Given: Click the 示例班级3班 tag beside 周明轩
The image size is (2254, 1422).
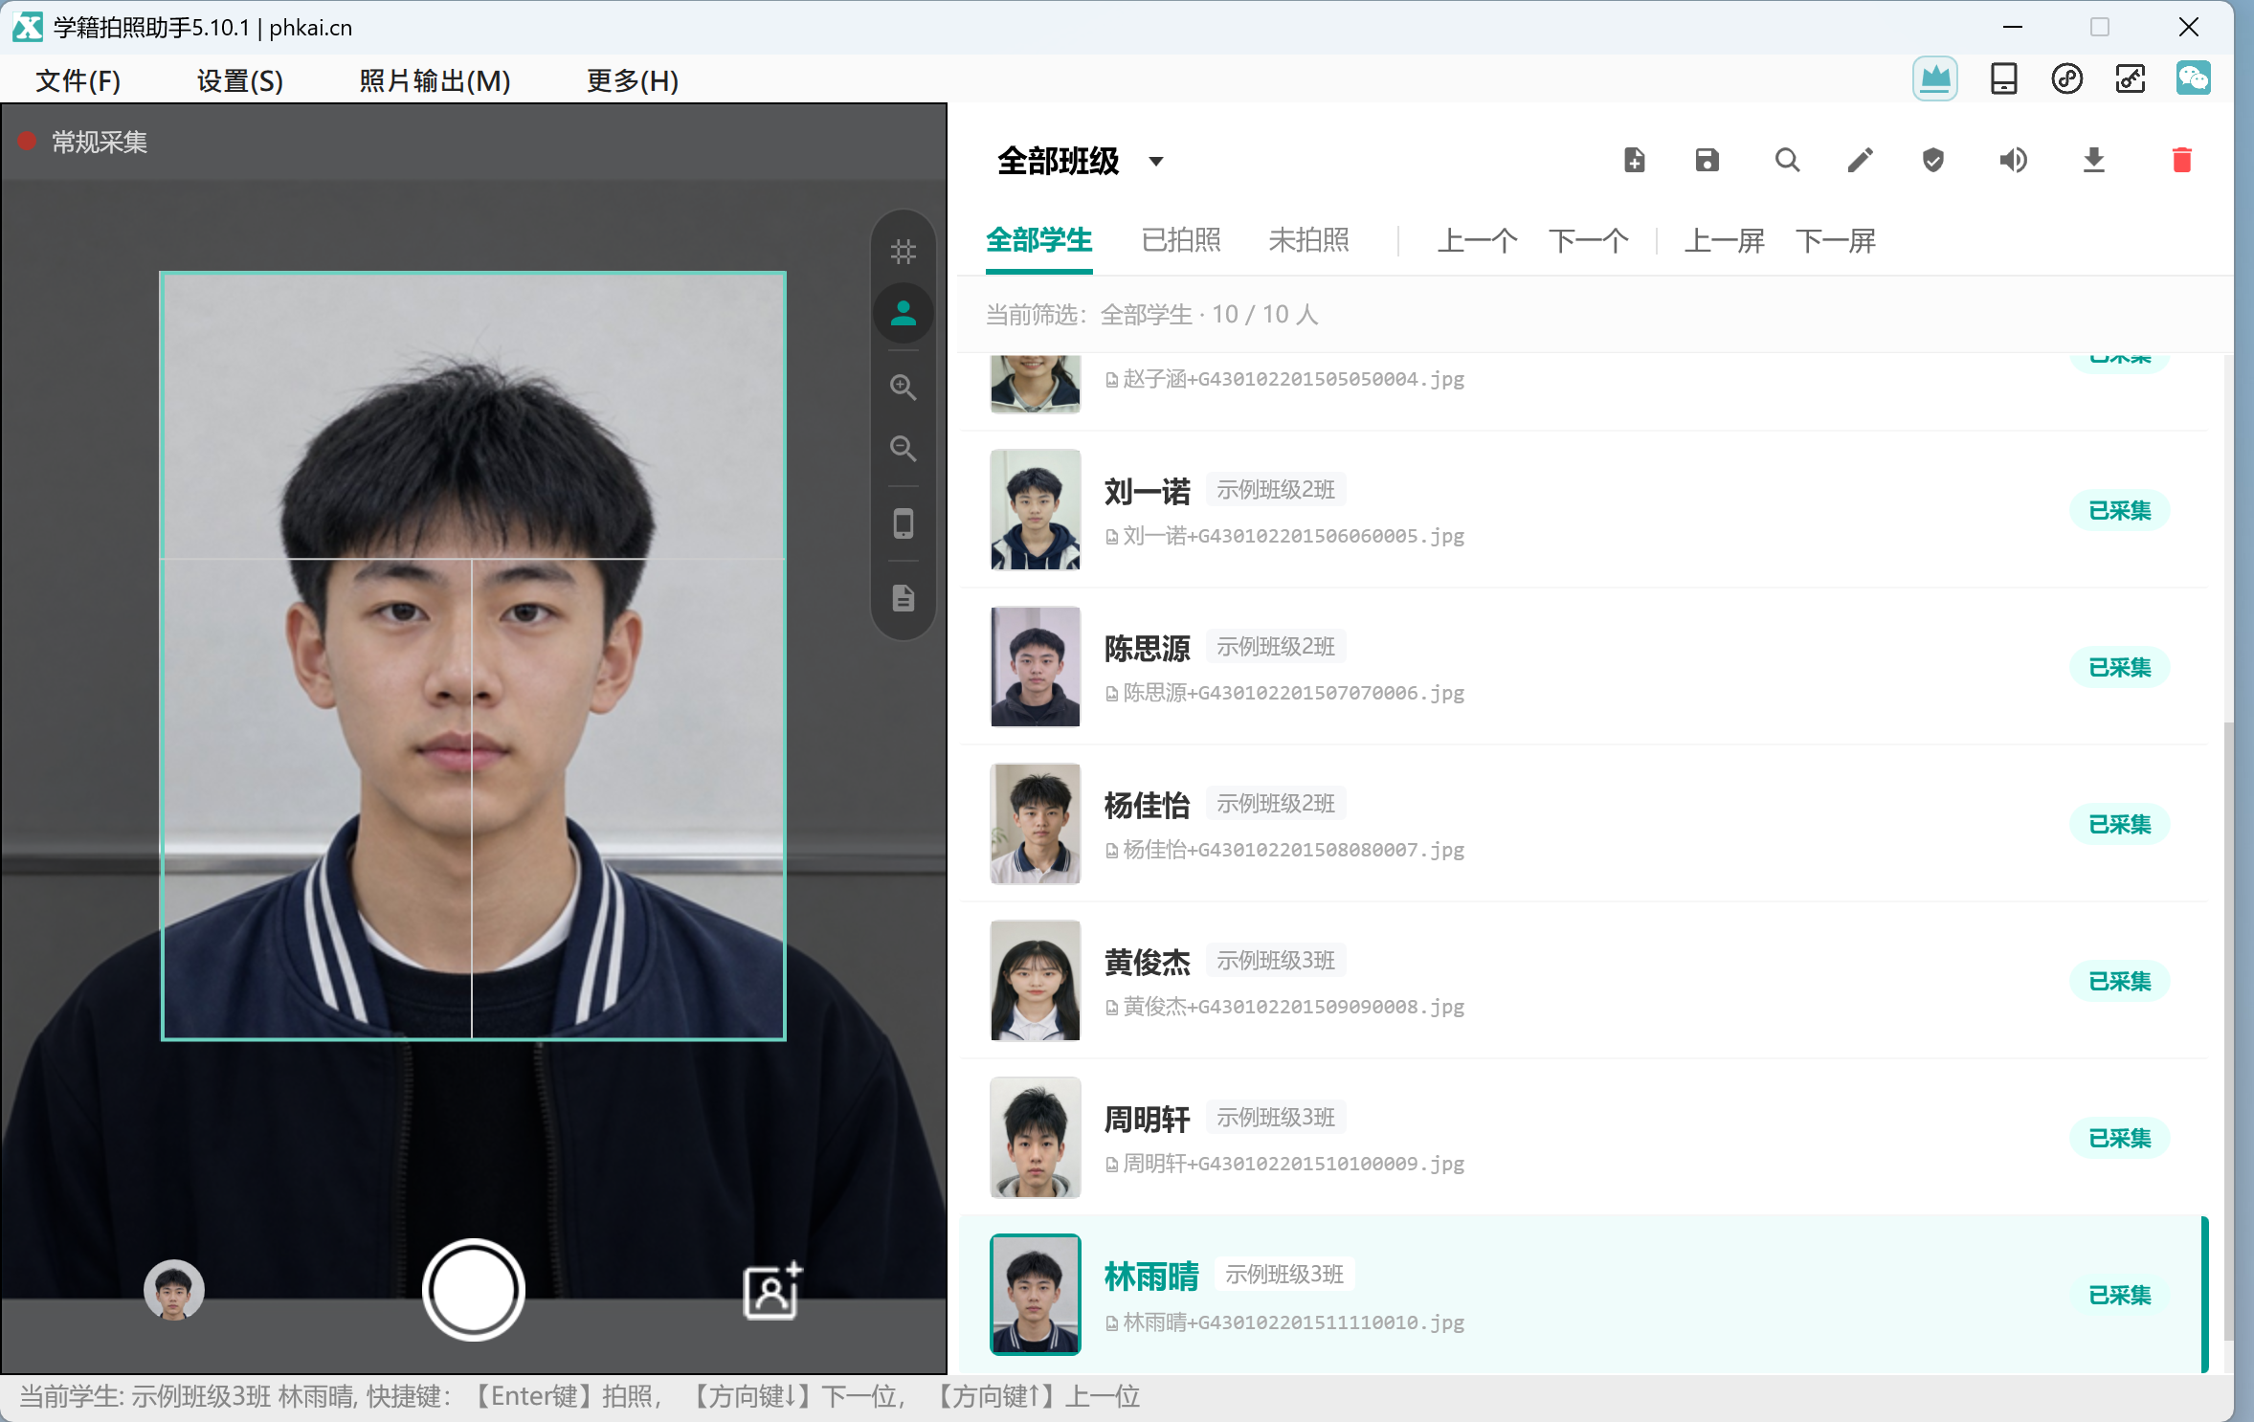Looking at the screenshot, I should [x=1275, y=1118].
